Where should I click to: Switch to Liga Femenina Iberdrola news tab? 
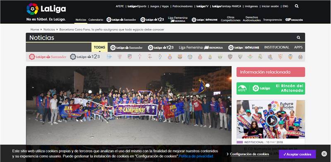coord(201,47)
